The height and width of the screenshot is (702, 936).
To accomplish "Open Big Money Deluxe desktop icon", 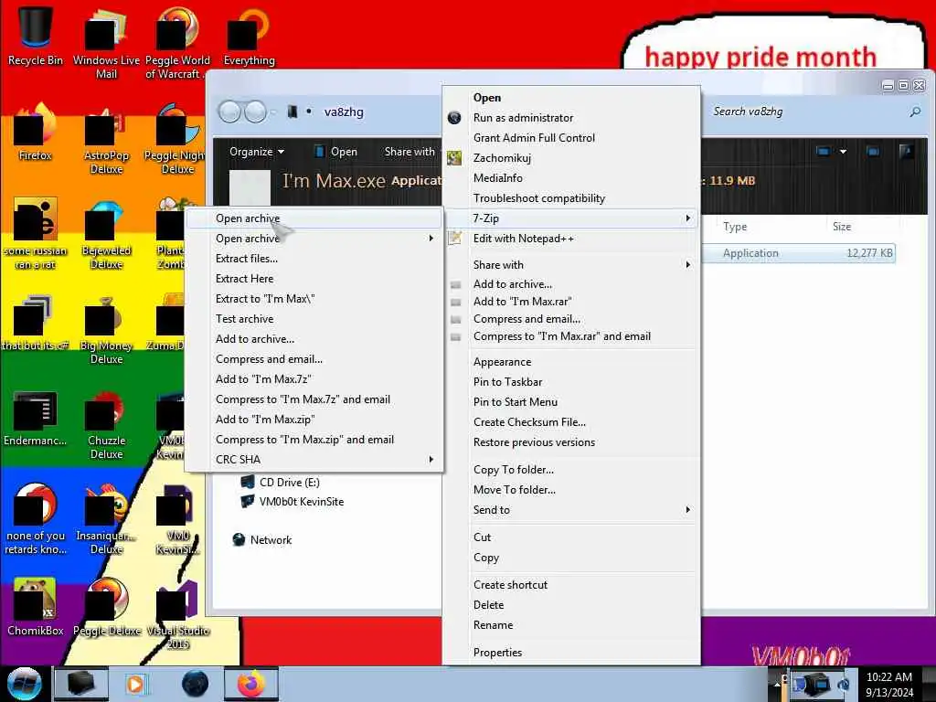I will (x=106, y=330).
